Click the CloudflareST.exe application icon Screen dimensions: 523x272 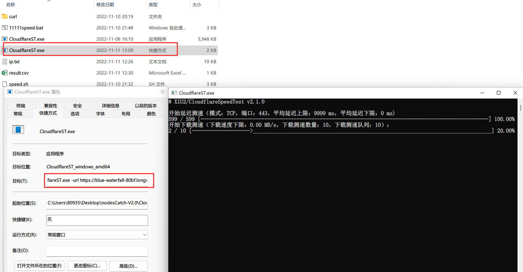5,39
